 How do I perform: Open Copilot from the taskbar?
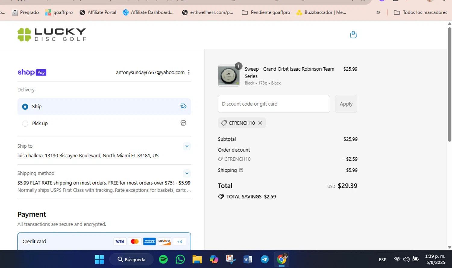click(x=214, y=259)
